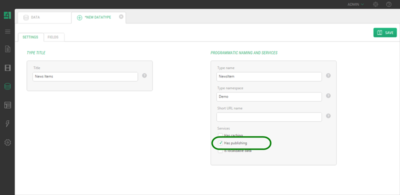Screen dimensions: 400x195
Task: Open the System gear icon in the sidebar
Action: tap(7, 142)
